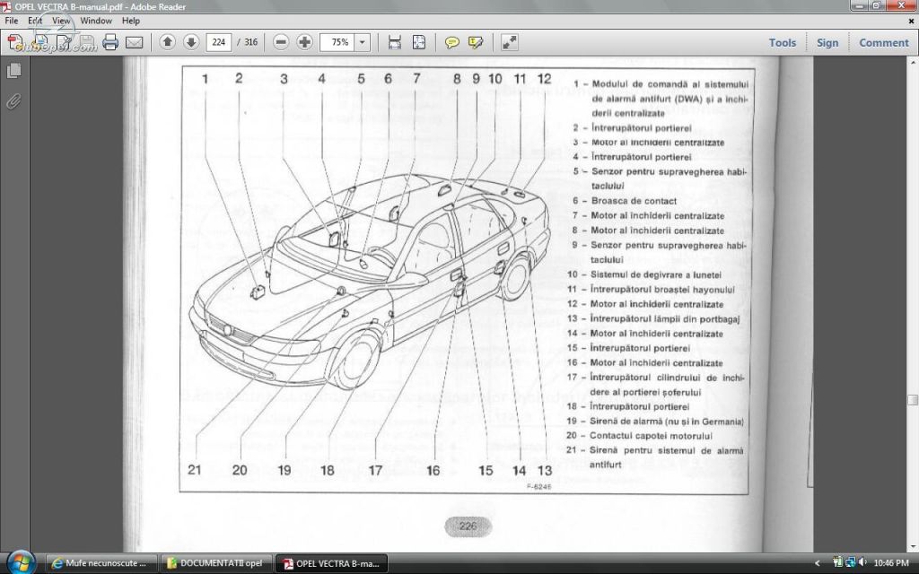Add a sticky note comment
919x574 pixels.
[452, 42]
